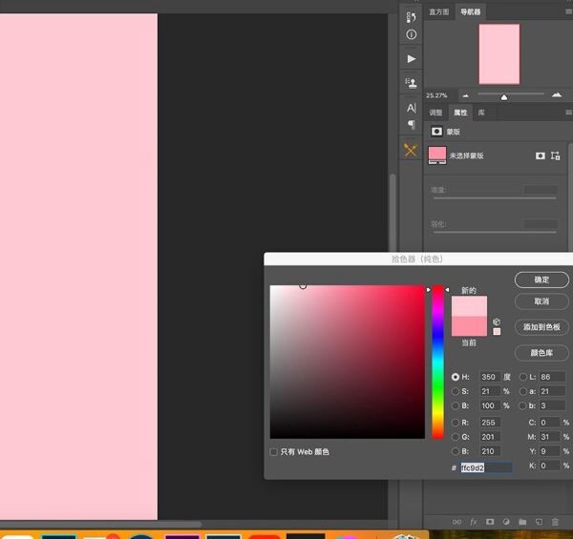The height and width of the screenshot is (539, 573).
Task: Click the link layers icon
Action: click(456, 522)
